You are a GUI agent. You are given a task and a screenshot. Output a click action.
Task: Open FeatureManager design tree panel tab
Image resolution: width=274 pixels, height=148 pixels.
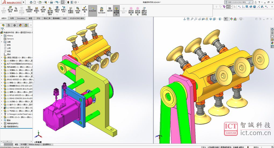[x=3, y=25]
